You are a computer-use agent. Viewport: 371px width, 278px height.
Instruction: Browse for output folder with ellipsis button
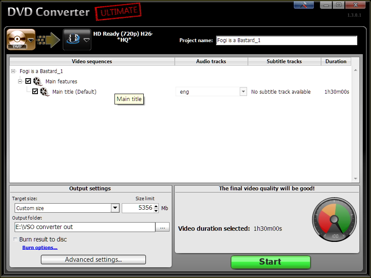[x=162, y=227]
